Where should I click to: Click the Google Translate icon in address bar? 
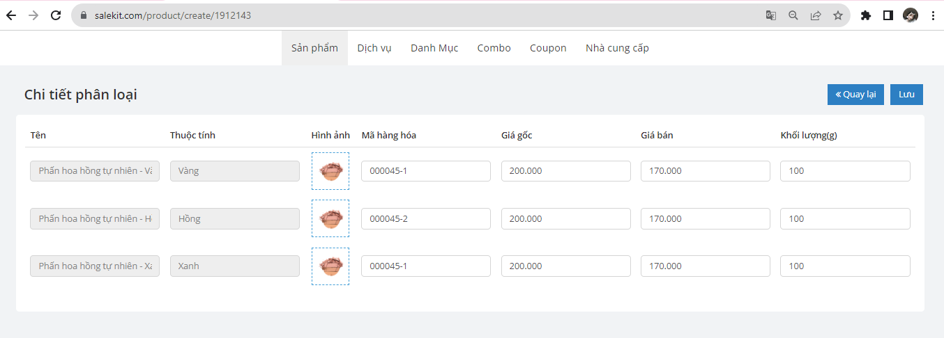click(x=771, y=15)
